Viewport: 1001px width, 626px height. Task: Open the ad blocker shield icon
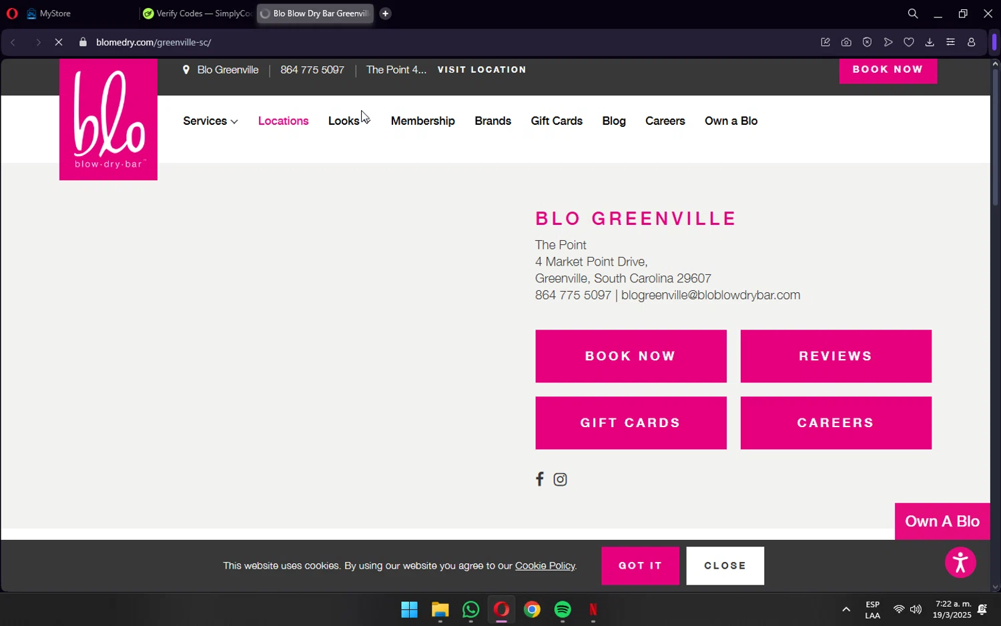[x=867, y=42]
